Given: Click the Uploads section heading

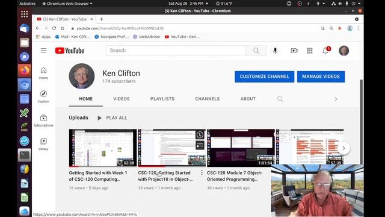Looking at the screenshot, I should point(78,118).
